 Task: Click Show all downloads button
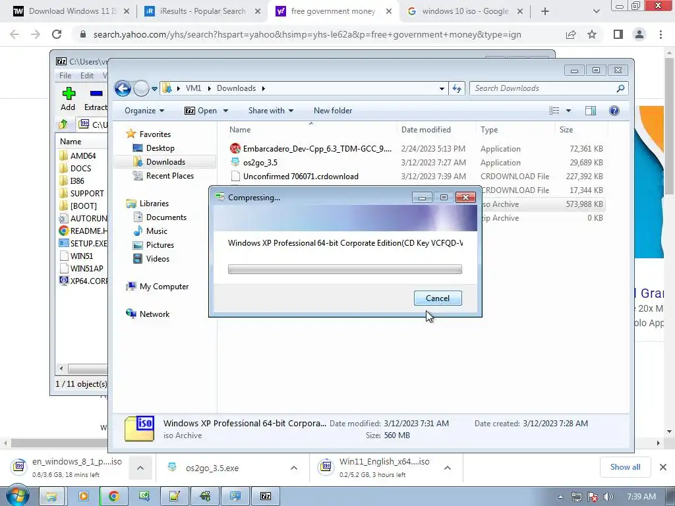(x=625, y=467)
